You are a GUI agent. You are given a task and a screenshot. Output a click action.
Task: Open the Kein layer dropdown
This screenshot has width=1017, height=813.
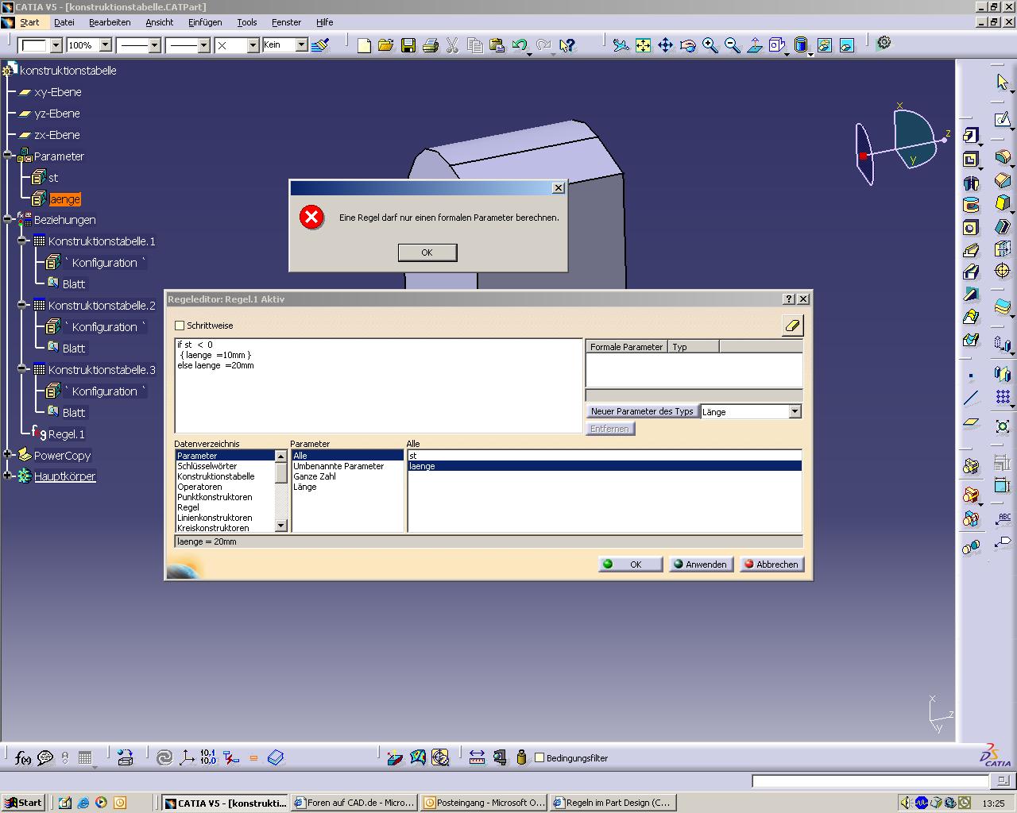click(302, 45)
